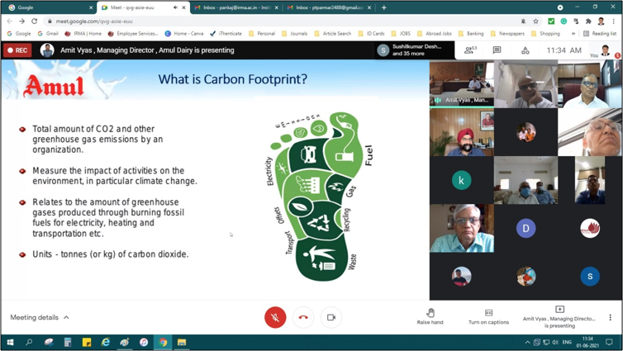Go forward in browser history

click(x=21, y=21)
